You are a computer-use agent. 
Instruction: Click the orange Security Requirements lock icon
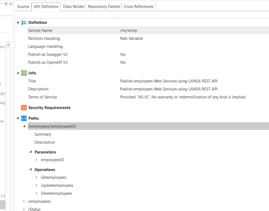pyautogui.click(x=24, y=108)
